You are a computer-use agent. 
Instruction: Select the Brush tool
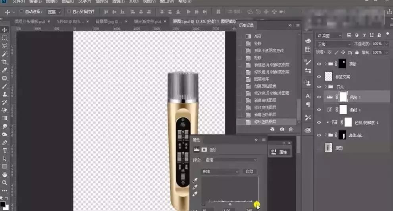point(4,86)
